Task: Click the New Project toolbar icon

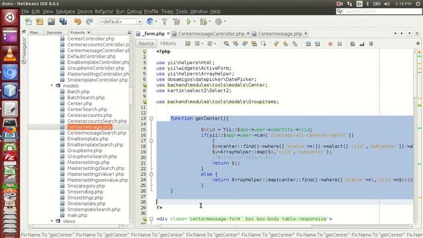Action: [40, 22]
